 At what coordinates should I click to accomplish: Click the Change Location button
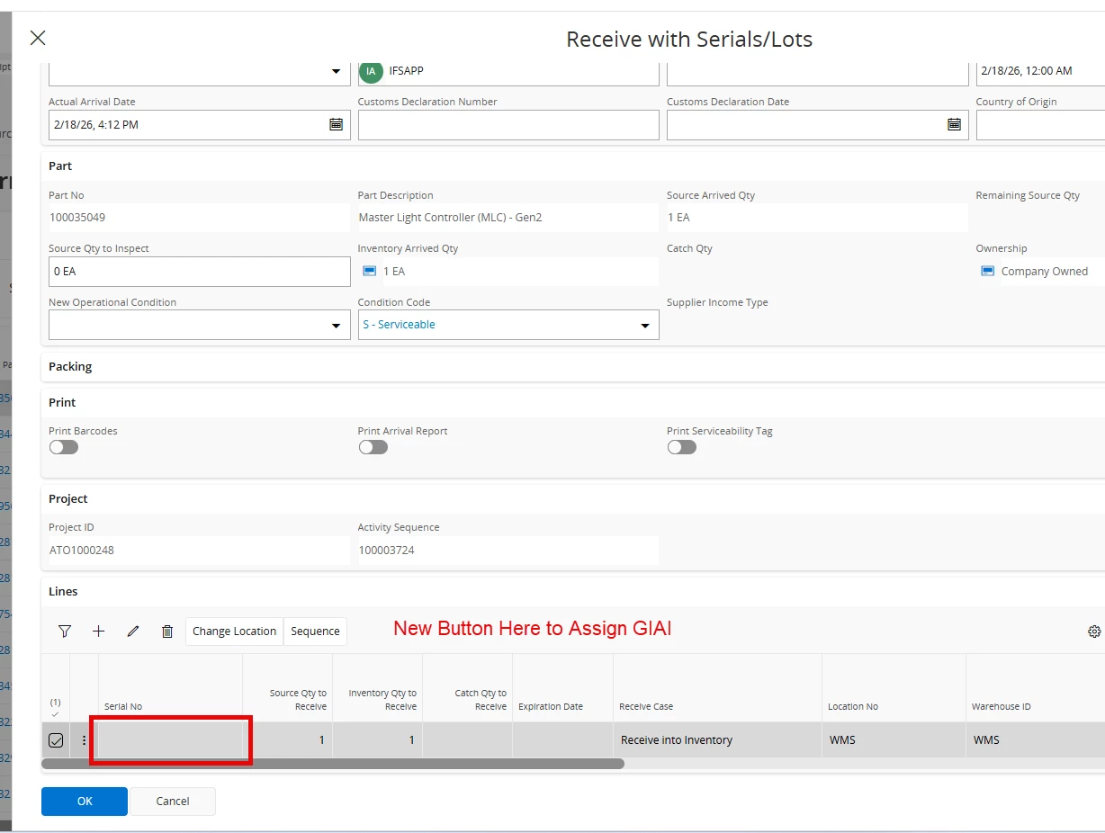click(x=234, y=631)
